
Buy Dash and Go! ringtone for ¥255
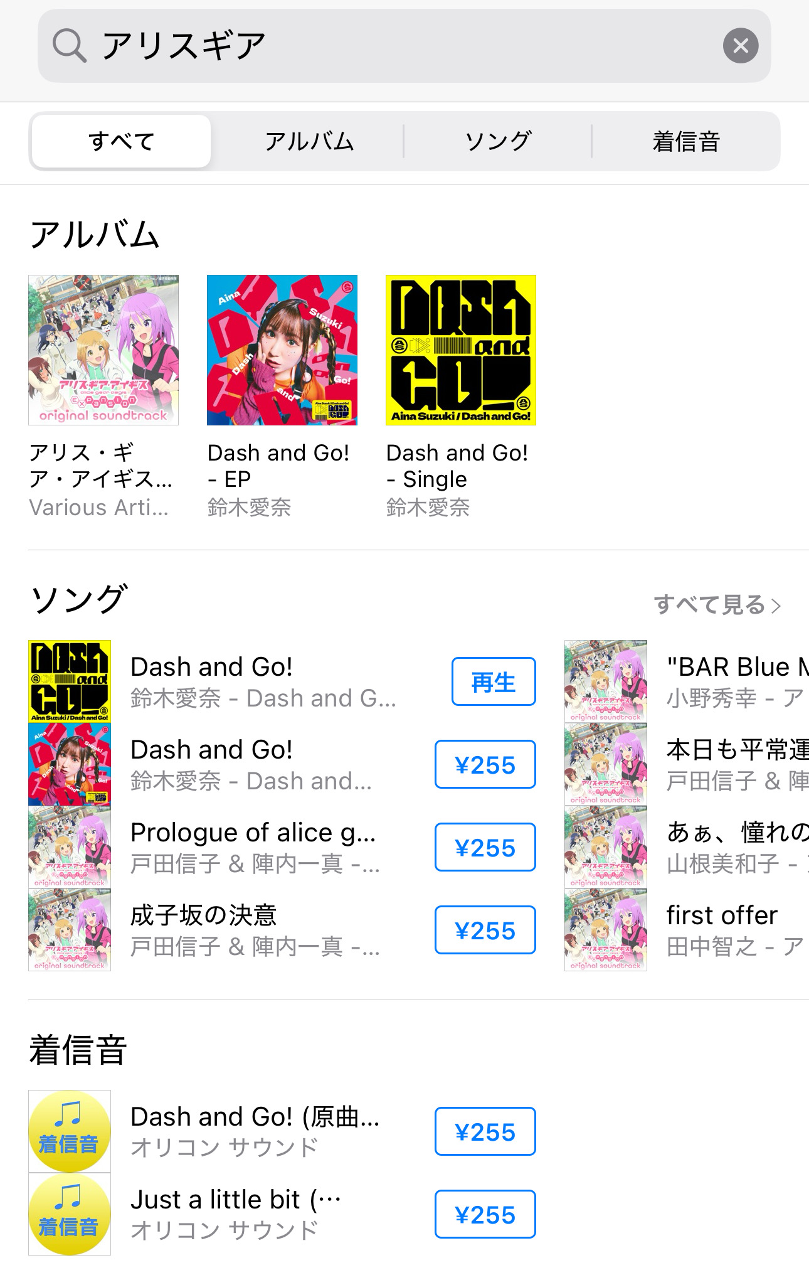pos(485,1131)
